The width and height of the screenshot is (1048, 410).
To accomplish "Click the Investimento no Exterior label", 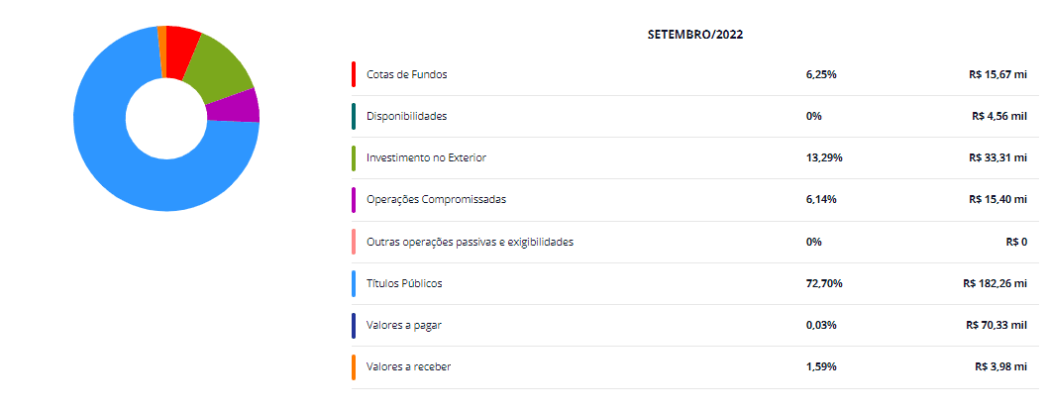I will pyautogui.click(x=426, y=158).
